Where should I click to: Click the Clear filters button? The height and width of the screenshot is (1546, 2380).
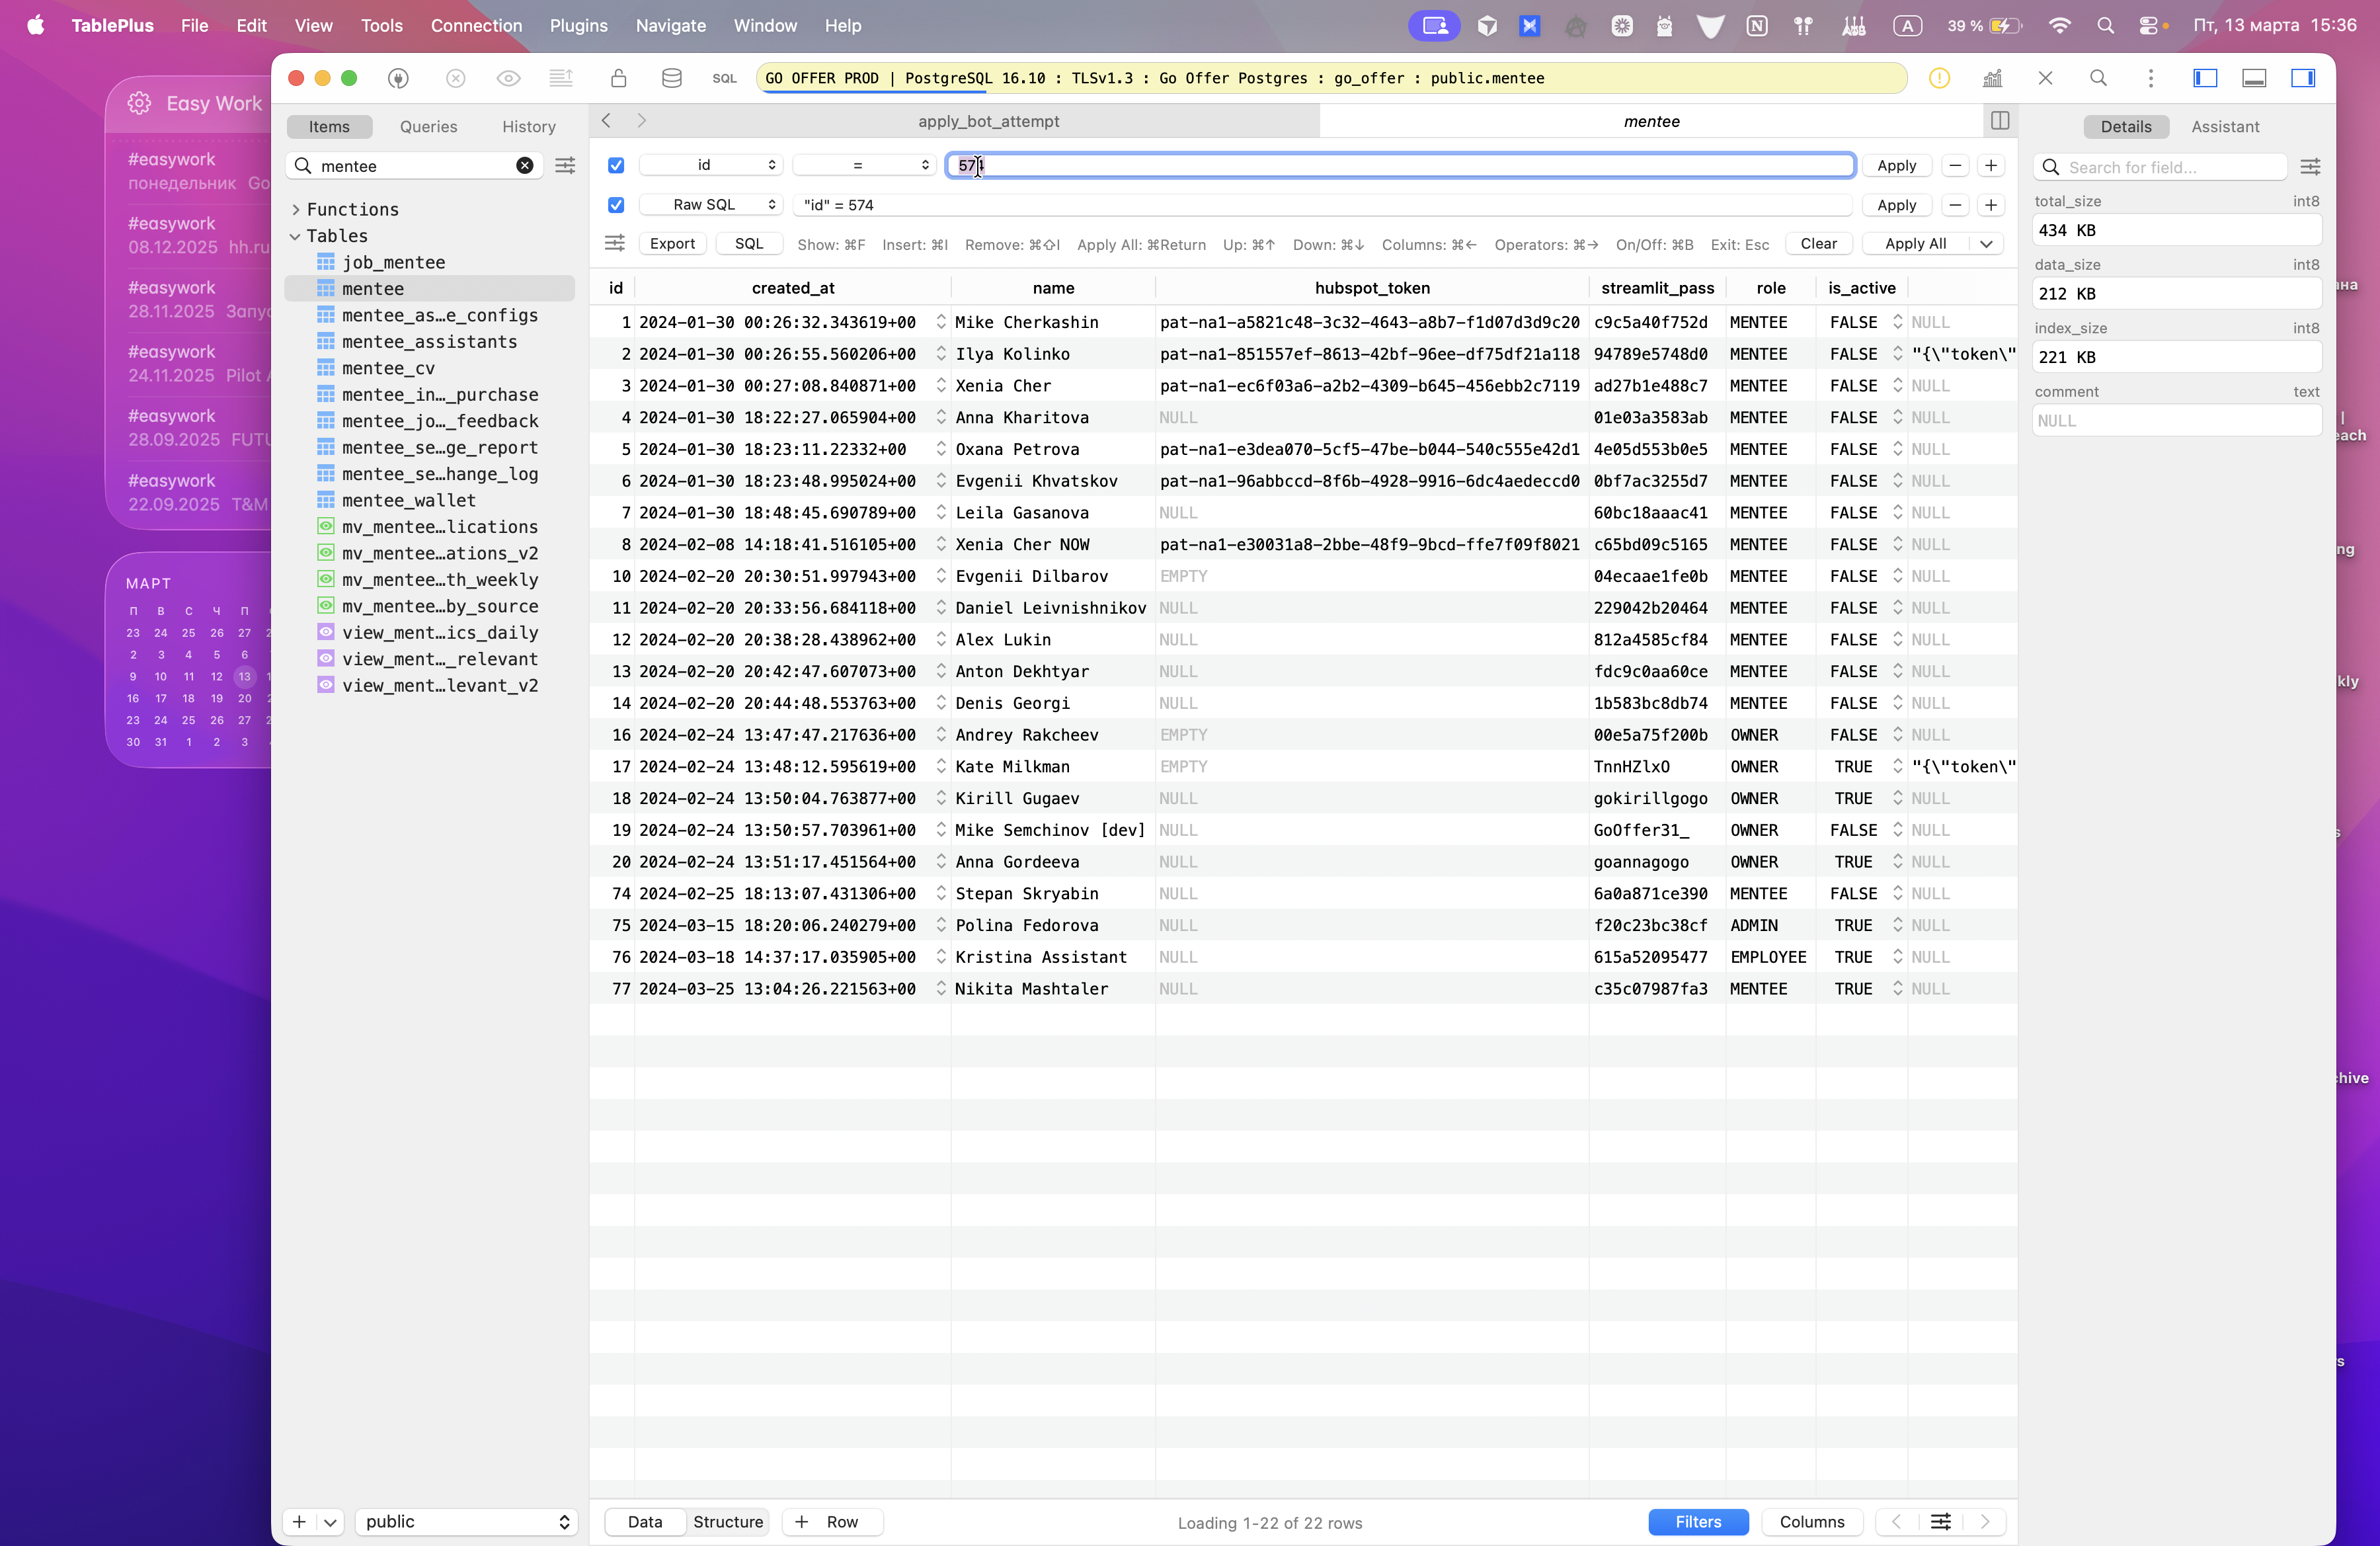click(x=1818, y=244)
